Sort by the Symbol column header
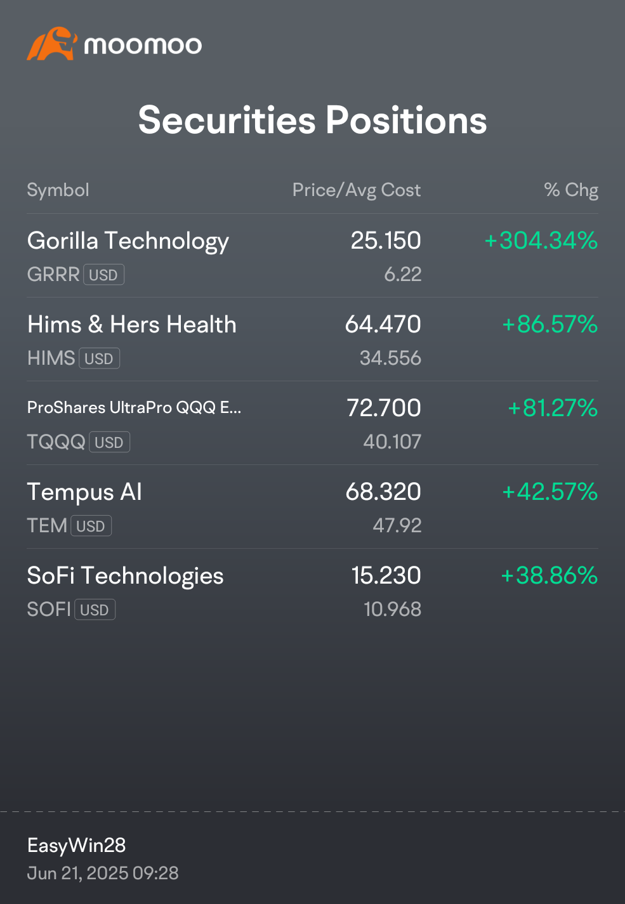This screenshot has width=625, height=904. pyautogui.click(x=58, y=190)
